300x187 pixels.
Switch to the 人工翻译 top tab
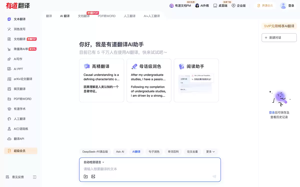tap(129, 16)
